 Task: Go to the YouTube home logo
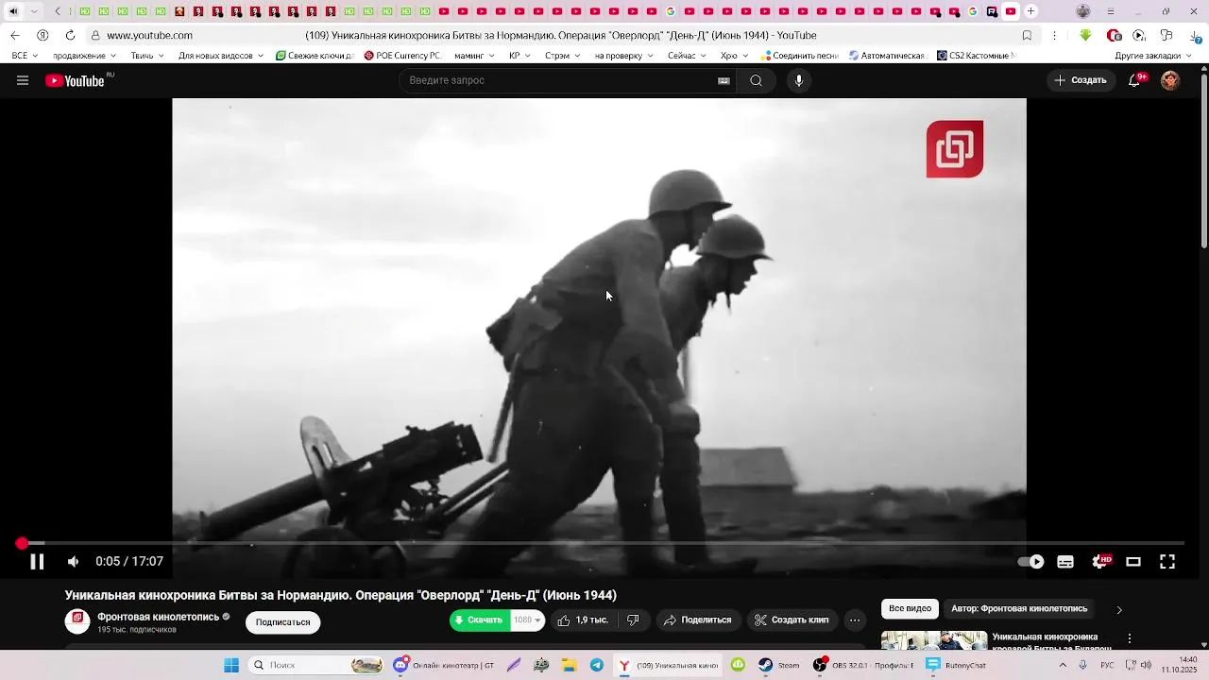(76, 80)
